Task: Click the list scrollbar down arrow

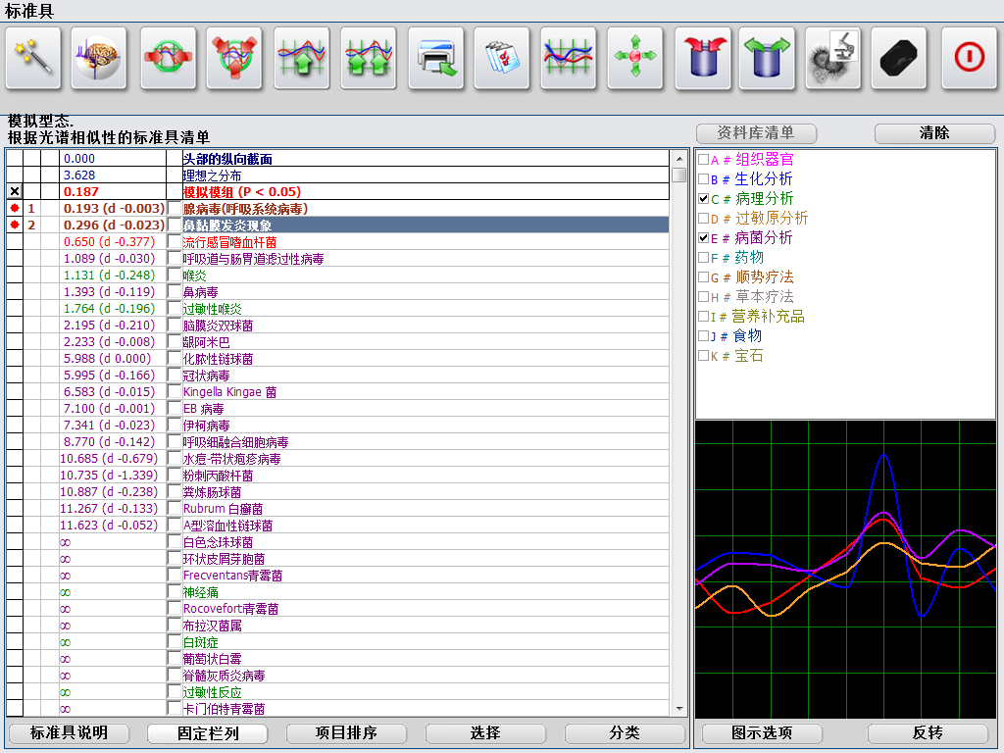Action: pyautogui.click(x=679, y=709)
